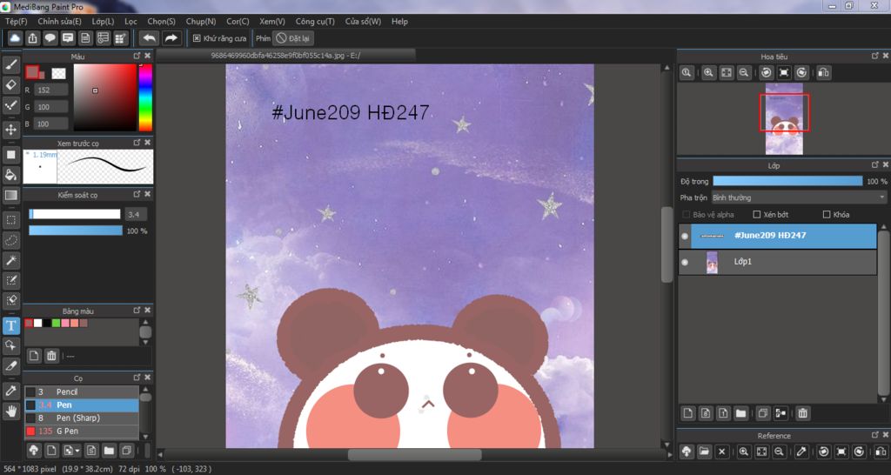Select the Brush tool in left toolbar
891x475 pixels.
click(x=10, y=64)
